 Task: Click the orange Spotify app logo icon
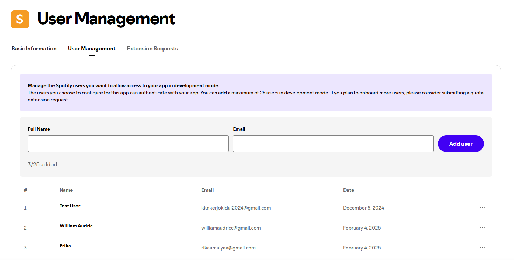pyautogui.click(x=20, y=19)
